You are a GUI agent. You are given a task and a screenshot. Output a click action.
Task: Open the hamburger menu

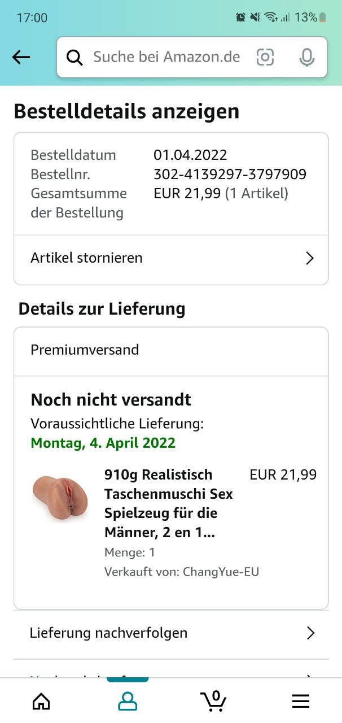[300, 701]
